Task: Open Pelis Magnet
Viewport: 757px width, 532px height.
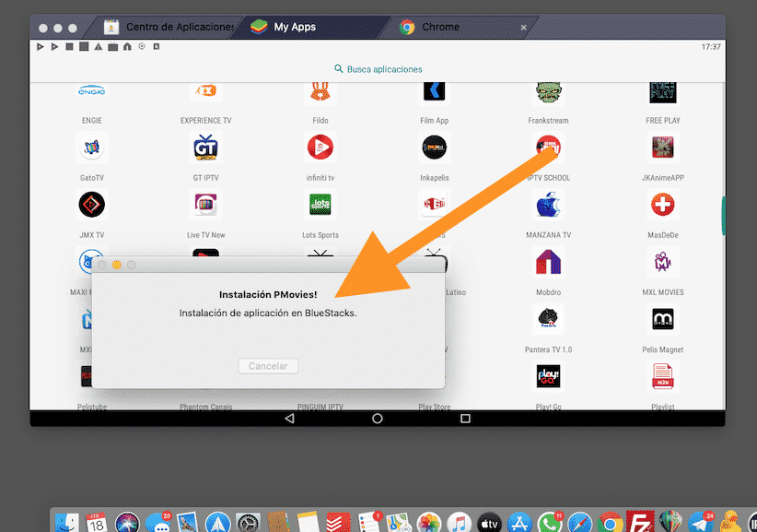Action: [x=662, y=319]
